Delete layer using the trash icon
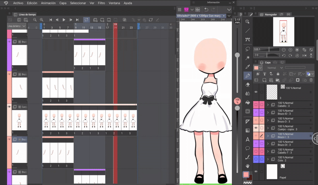 [x=310, y=80]
